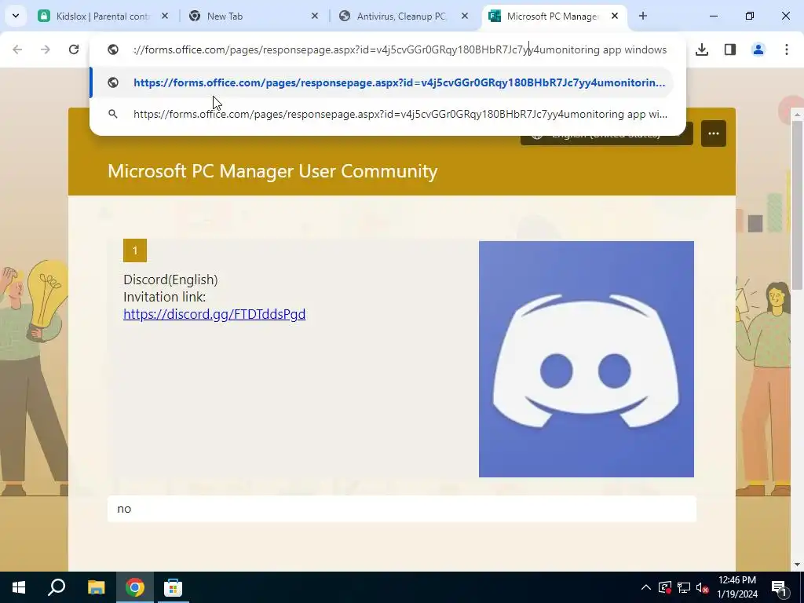This screenshot has width=804, height=603.
Task: Click the answer field containing 'no'
Action: tap(401, 509)
